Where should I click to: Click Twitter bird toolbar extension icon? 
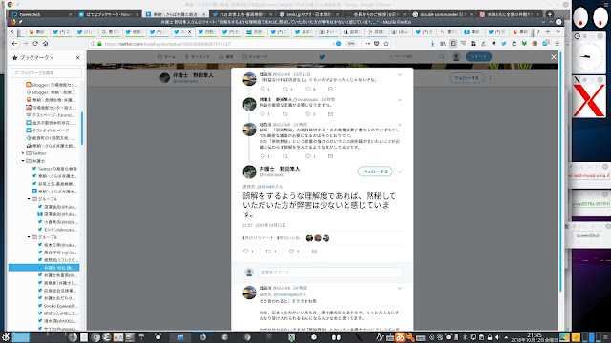[504, 44]
